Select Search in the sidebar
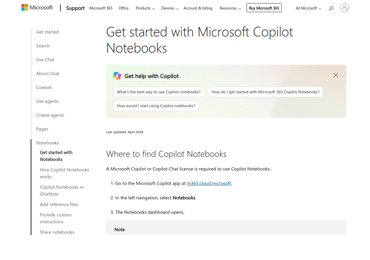 click(43, 46)
